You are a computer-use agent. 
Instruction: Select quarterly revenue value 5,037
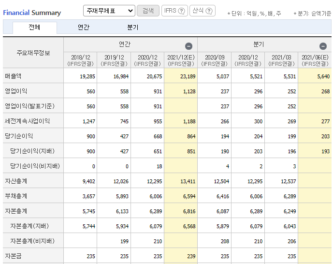pos(223,76)
